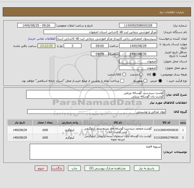Screen dimensions: 194x188
Task: Click row 1 quantity 1000 cell
Action: (x=45, y=130)
